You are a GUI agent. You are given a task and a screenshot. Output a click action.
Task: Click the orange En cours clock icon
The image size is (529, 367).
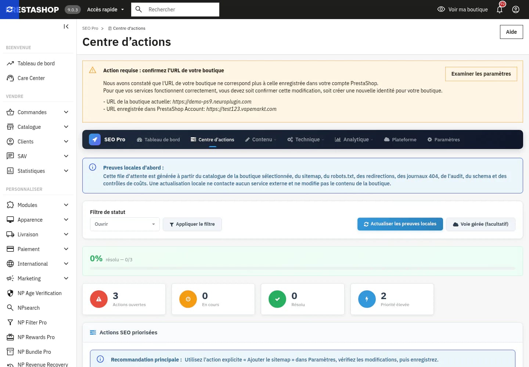click(188, 299)
